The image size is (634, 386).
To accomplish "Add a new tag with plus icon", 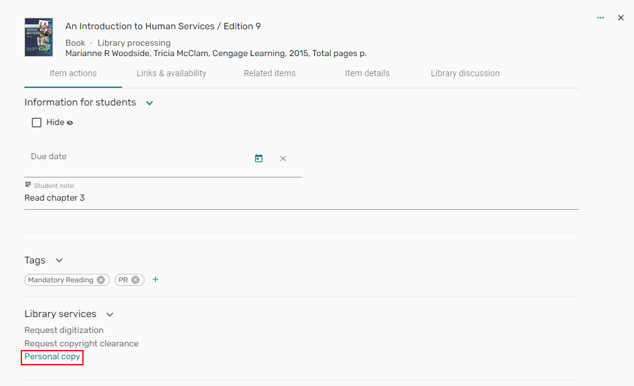I will click(x=156, y=279).
